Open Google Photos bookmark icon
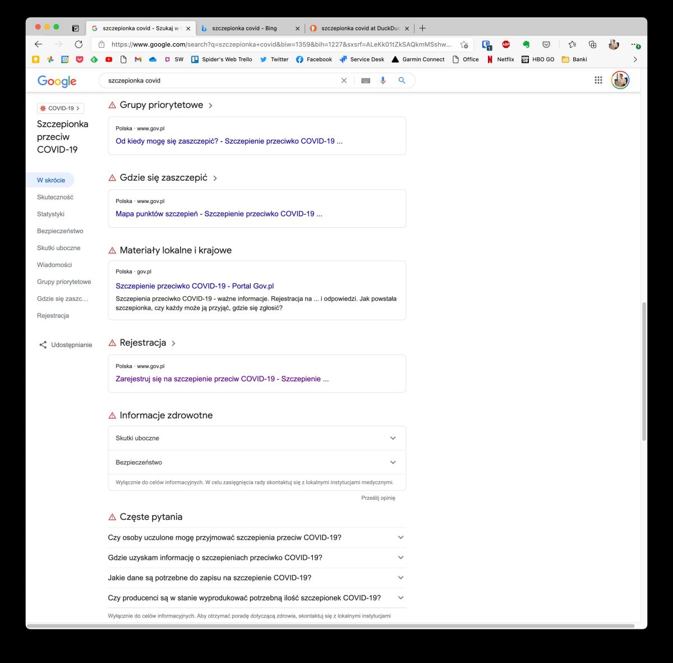The height and width of the screenshot is (663, 673). tap(50, 59)
